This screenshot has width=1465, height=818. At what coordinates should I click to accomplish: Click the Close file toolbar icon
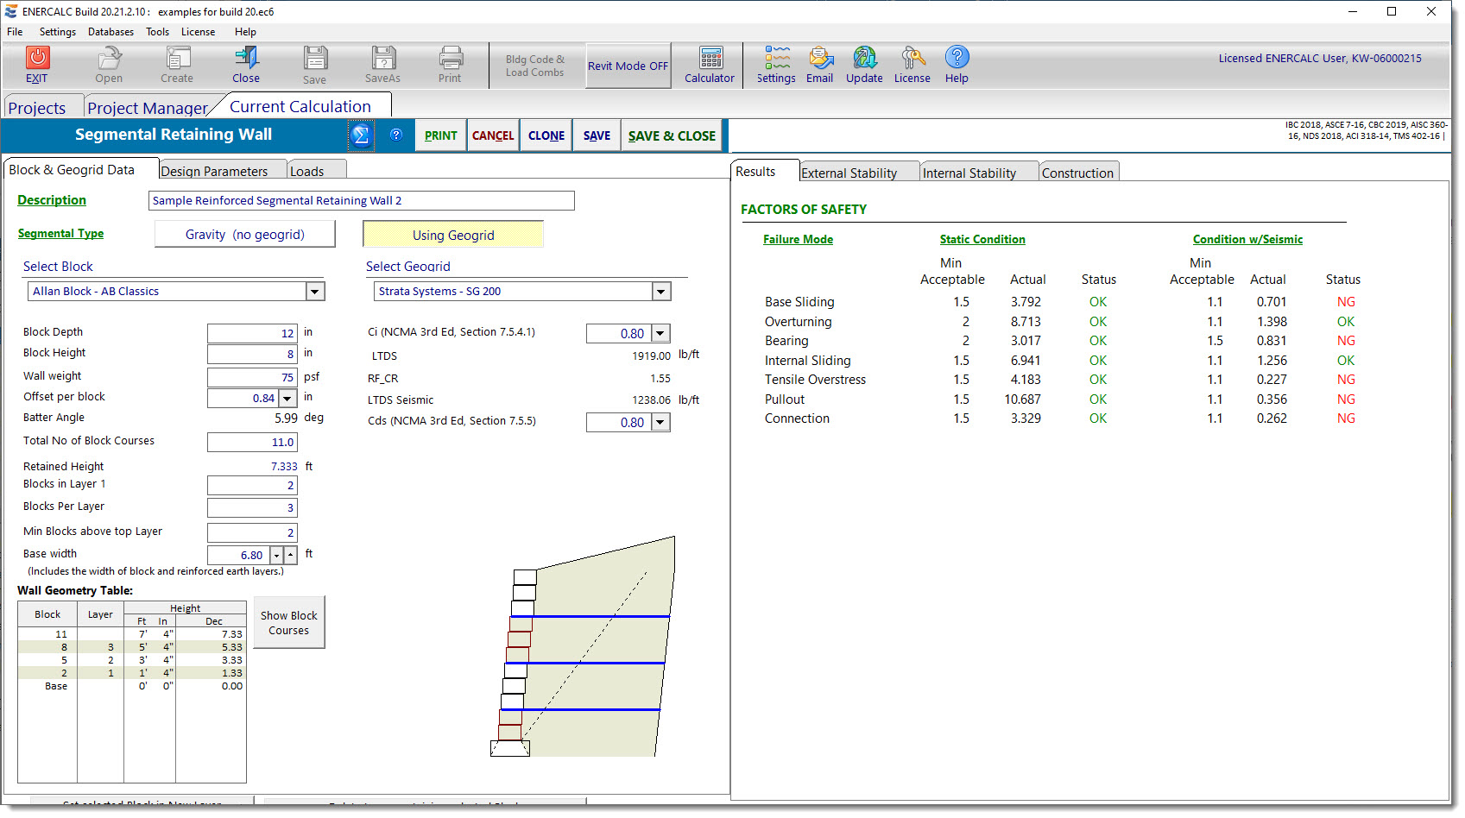(x=246, y=58)
